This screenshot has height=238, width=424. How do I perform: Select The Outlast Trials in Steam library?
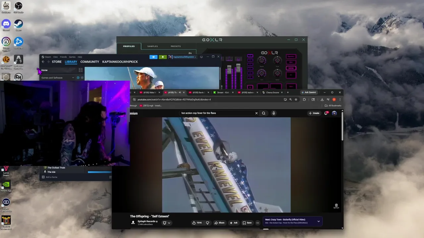[x=56, y=168]
